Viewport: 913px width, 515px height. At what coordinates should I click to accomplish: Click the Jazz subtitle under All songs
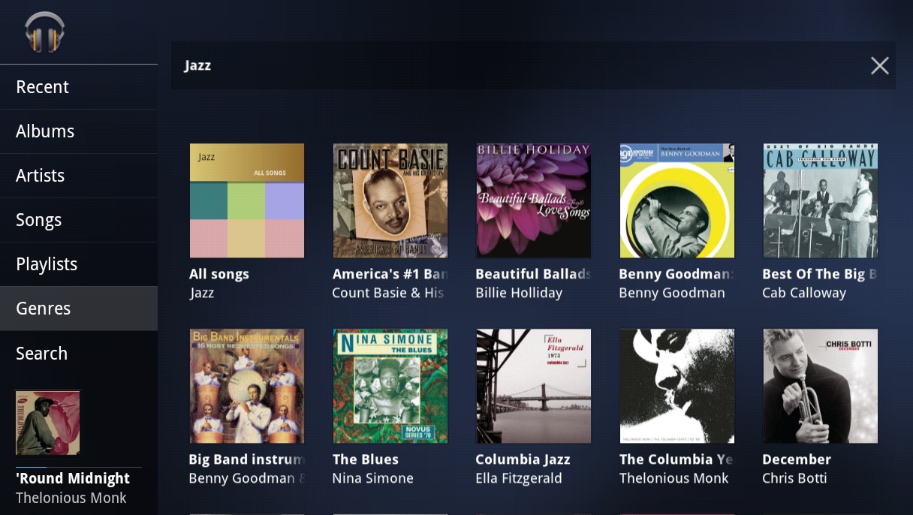click(x=202, y=293)
